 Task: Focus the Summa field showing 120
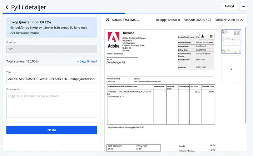pyautogui.click(x=52, y=49)
